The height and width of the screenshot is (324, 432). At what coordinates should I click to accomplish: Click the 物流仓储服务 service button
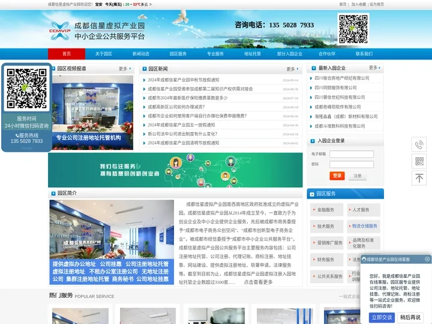tap(364, 226)
